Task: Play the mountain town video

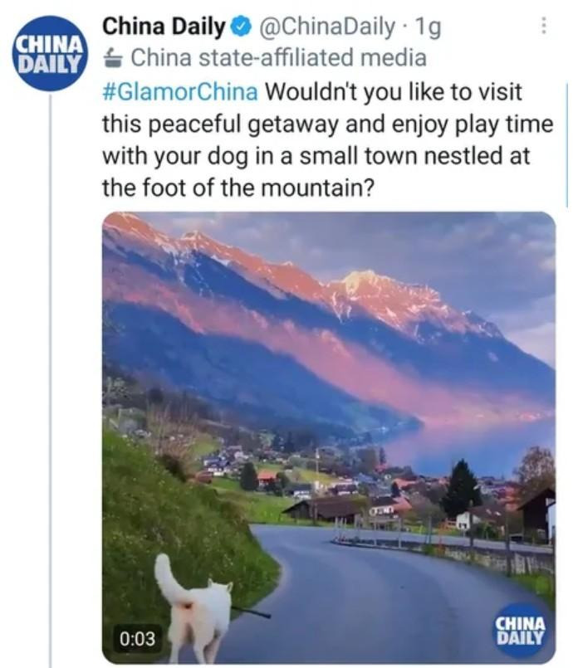Action: [x=329, y=437]
